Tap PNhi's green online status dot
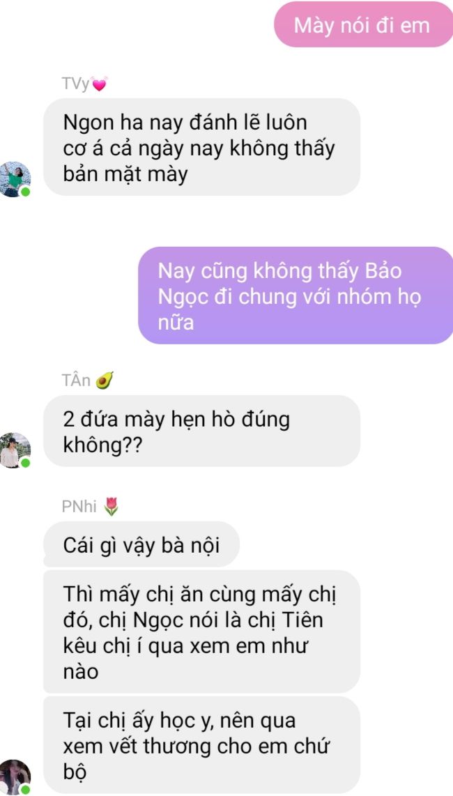The height and width of the screenshot is (796, 453). (x=25, y=790)
